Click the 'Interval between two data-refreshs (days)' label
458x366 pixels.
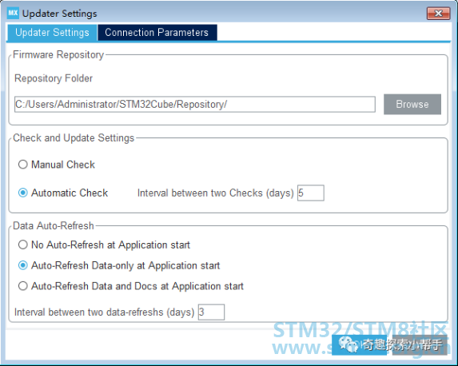(104, 312)
